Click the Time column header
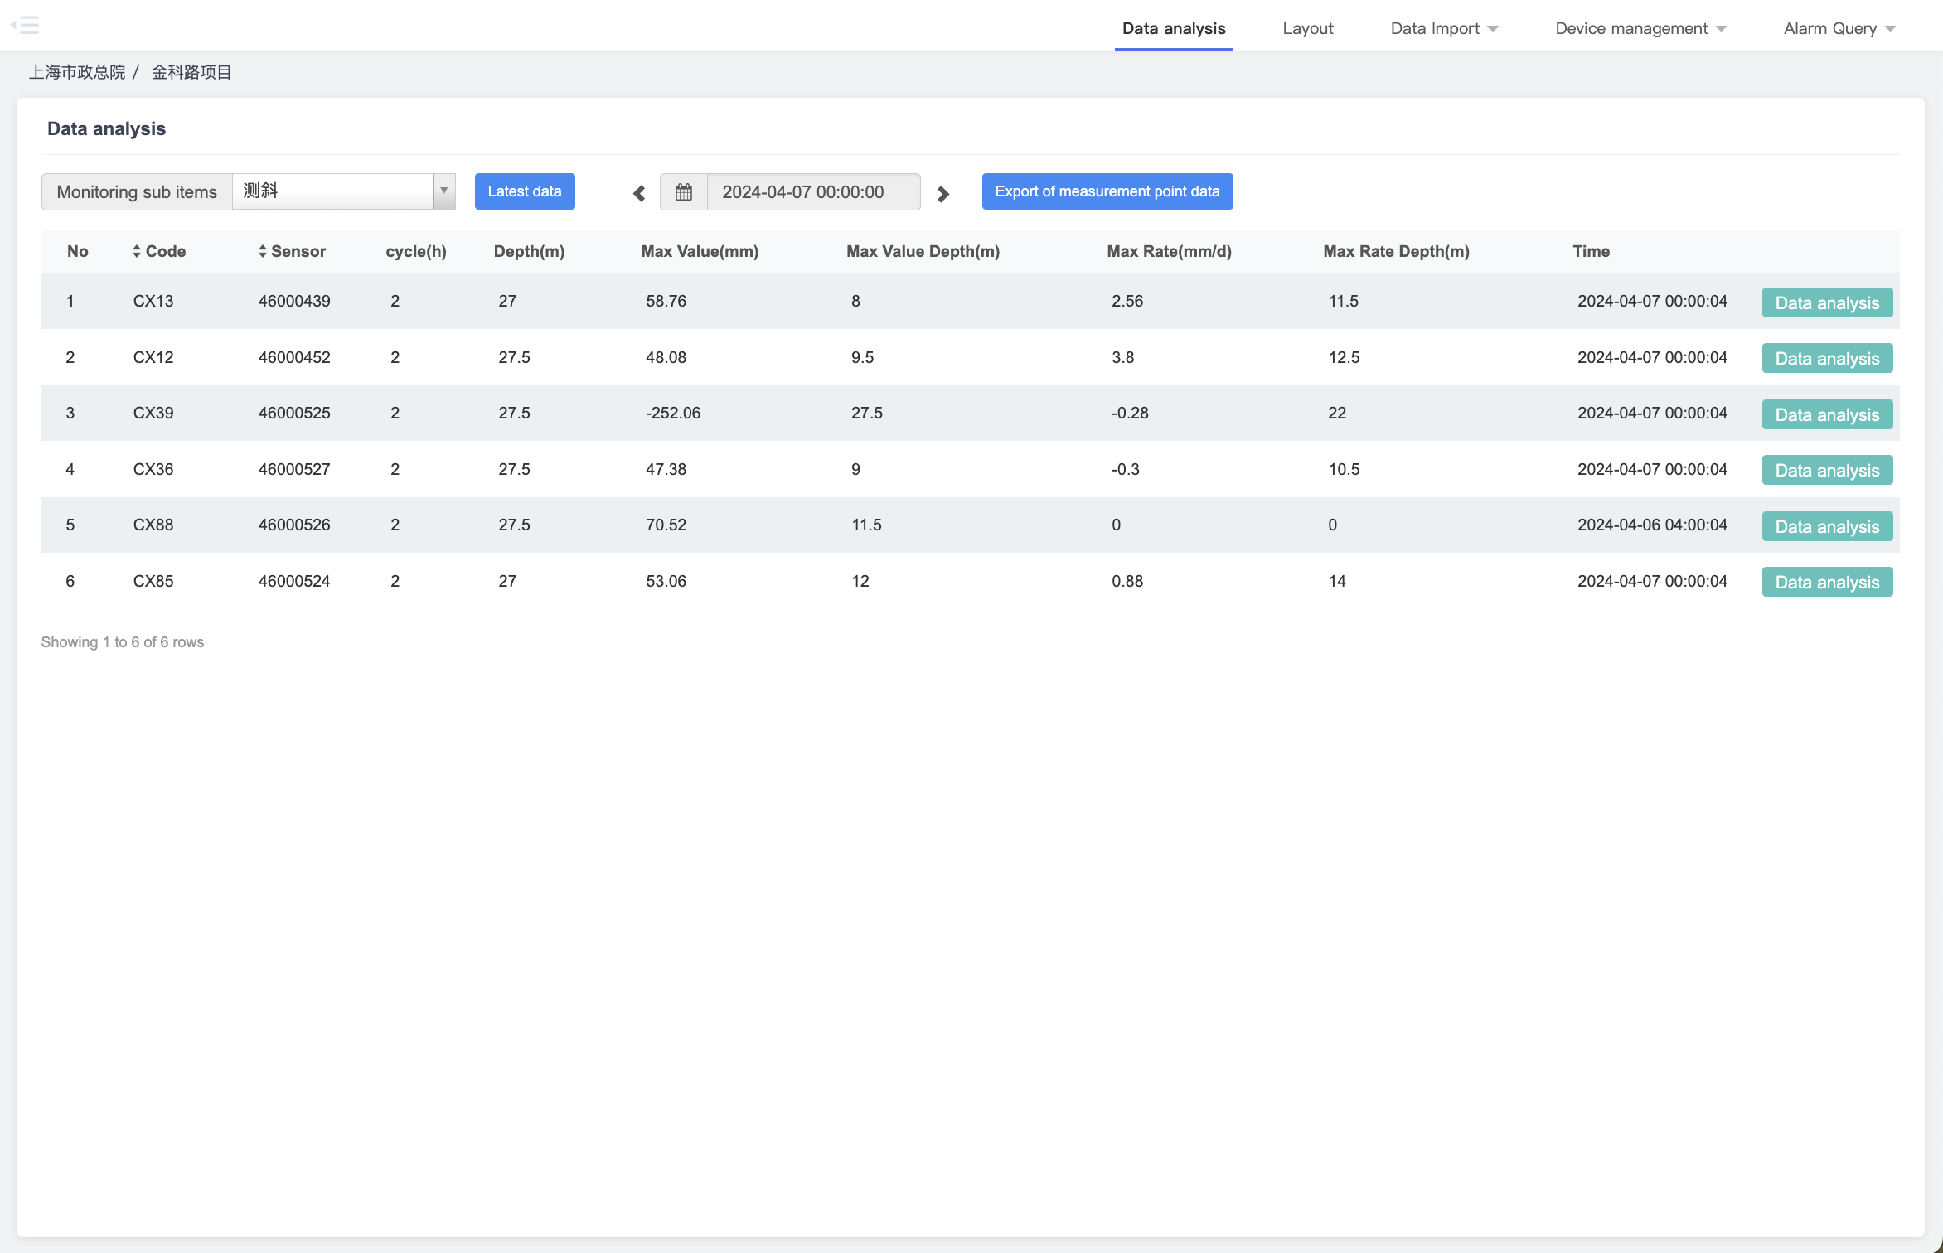 coord(1591,251)
